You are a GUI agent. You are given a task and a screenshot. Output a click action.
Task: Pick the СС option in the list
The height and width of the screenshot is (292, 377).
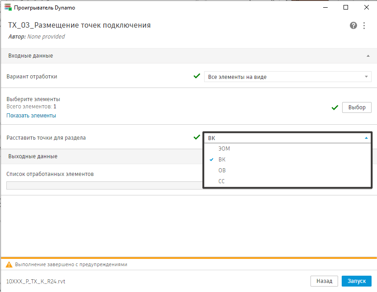[221, 181]
